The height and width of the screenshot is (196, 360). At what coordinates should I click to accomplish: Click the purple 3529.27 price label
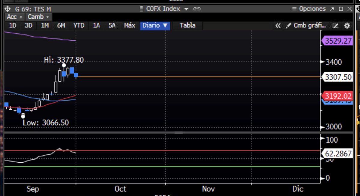pyautogui.click(x=337, y=41)
